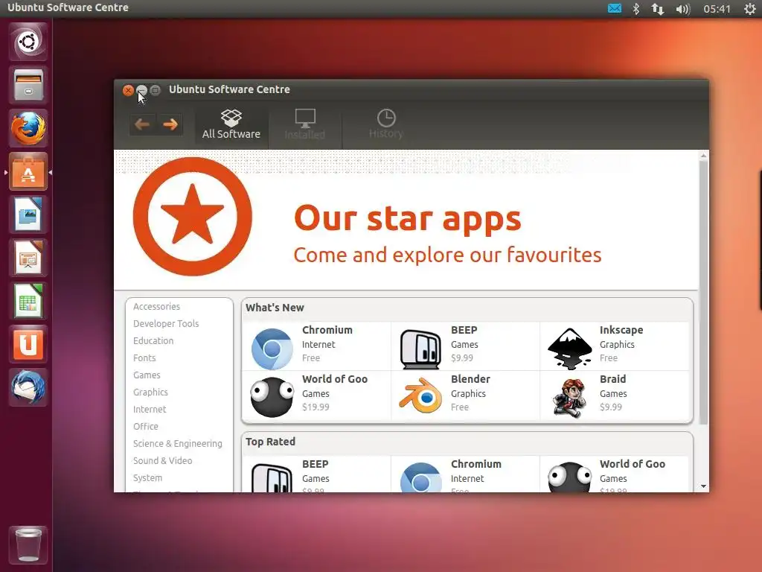Image resolution: width=762 pixels, height=572 pixels.
Task: Open the Games category in sidebar
Action: [147, 375]
